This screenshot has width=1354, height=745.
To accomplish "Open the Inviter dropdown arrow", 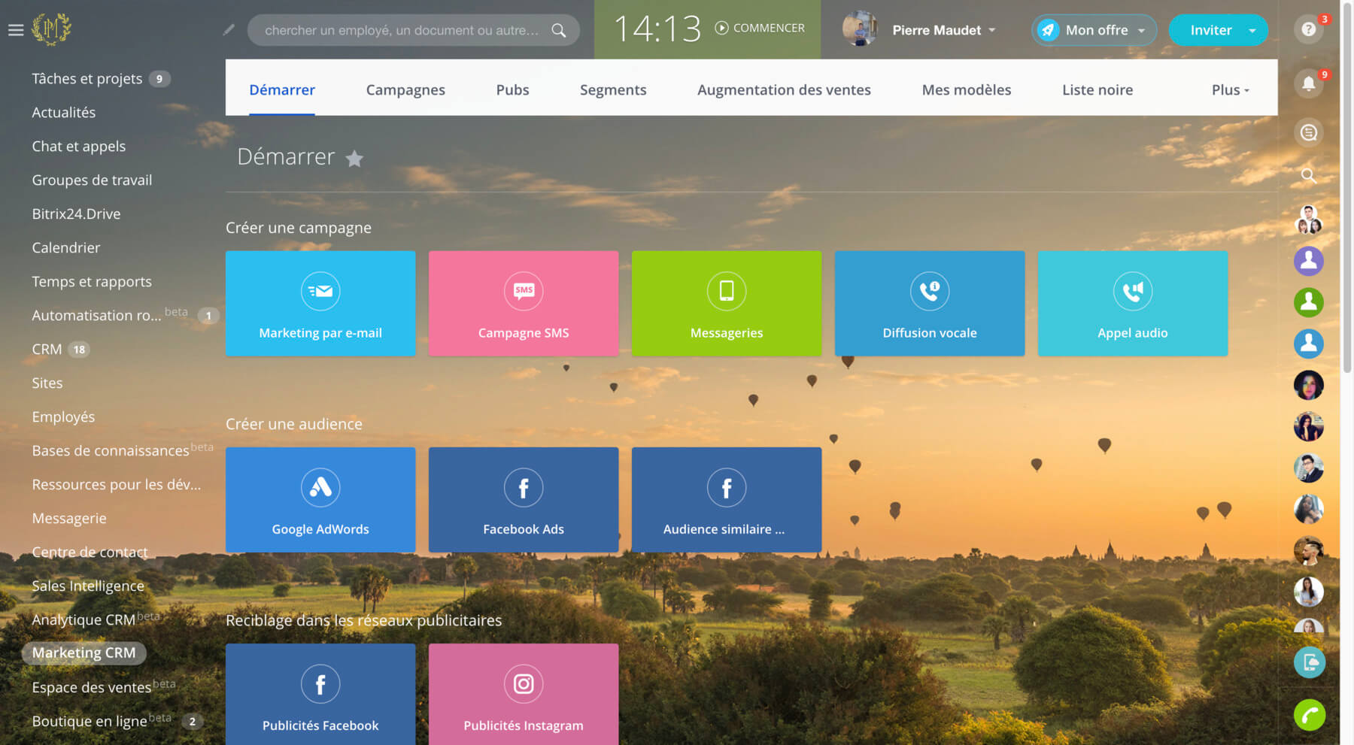I will (1252, 31).
